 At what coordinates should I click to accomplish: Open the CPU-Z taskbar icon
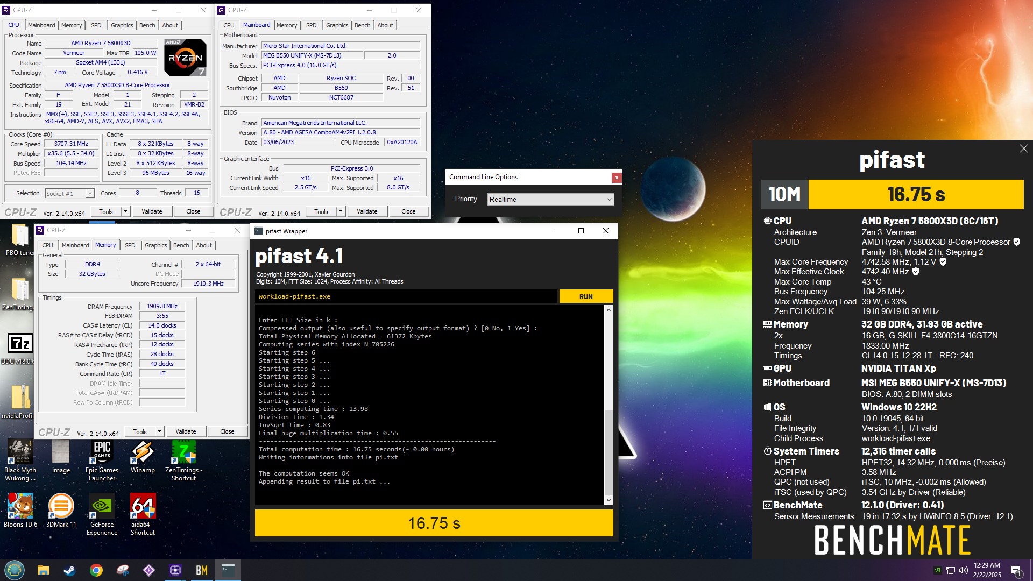pos(175,570)
